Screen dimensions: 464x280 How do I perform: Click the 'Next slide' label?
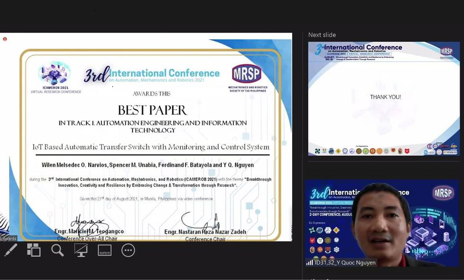[322, 35]
